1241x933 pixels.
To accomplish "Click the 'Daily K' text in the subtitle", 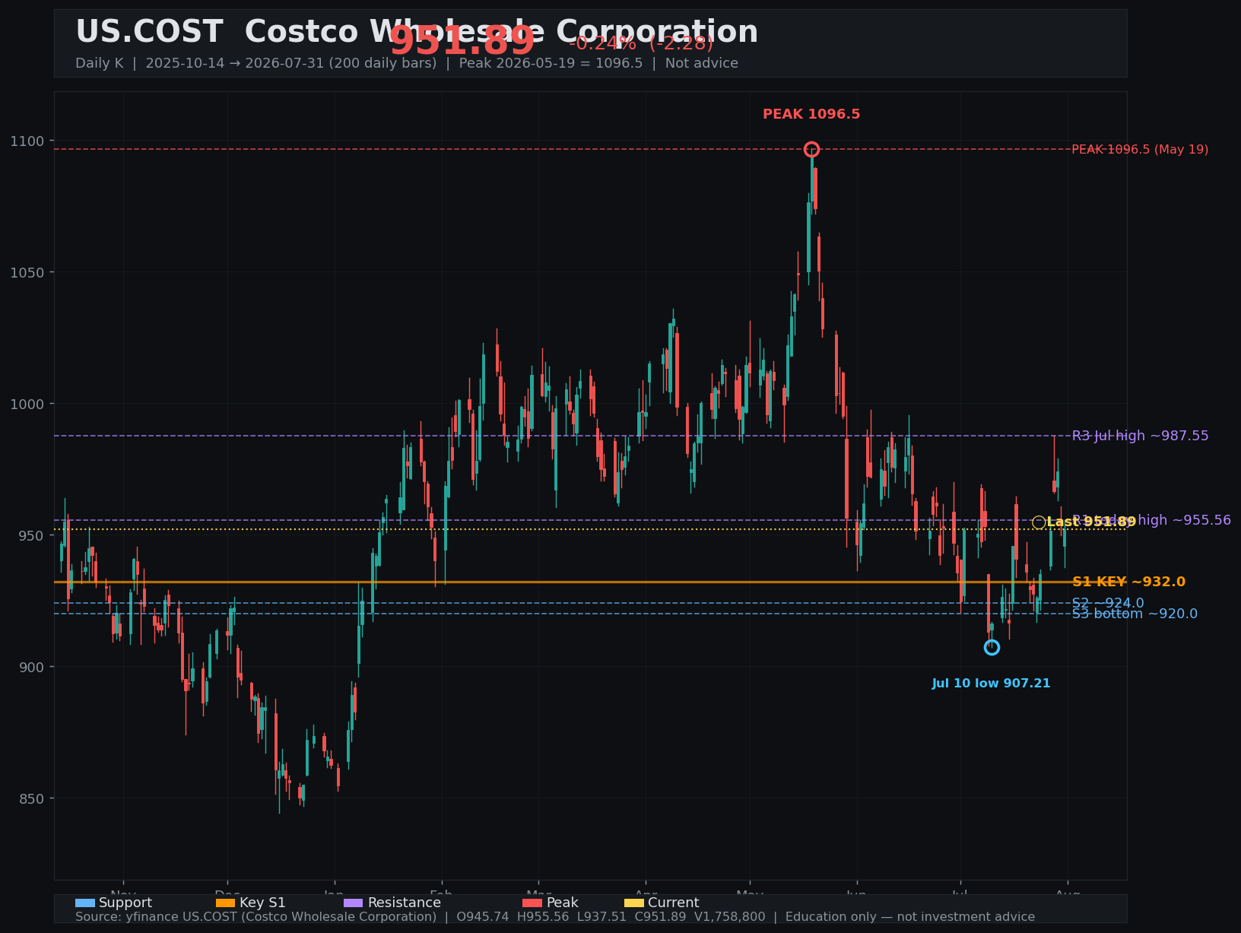I will click(x=99, y=63).
